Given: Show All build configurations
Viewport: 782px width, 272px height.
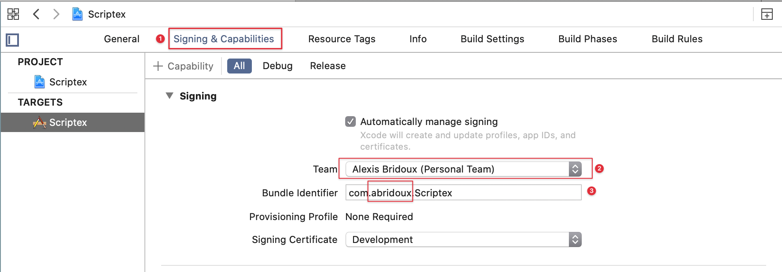Looking at the screenshot, I should coord(239,66).
